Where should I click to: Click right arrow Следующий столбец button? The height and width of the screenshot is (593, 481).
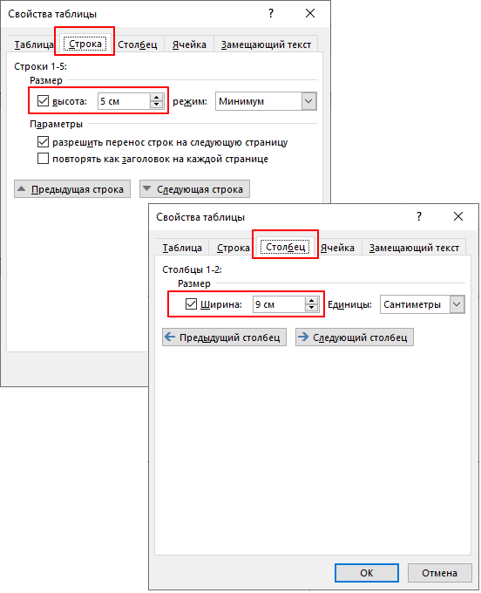(355, 337)
